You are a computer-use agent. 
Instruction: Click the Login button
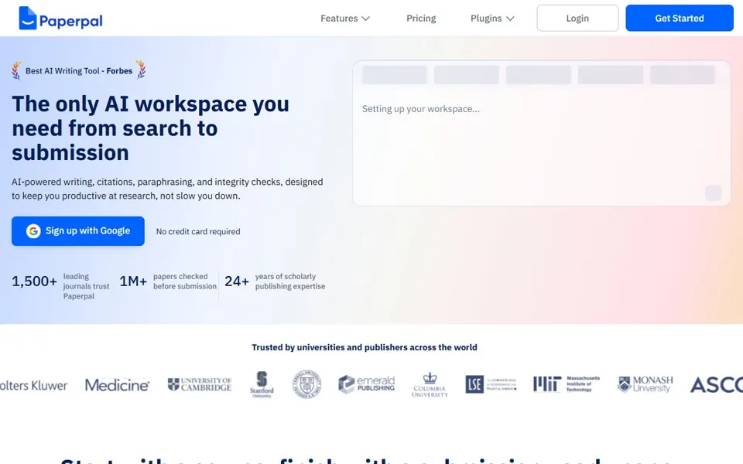click(x=577, y=18)
